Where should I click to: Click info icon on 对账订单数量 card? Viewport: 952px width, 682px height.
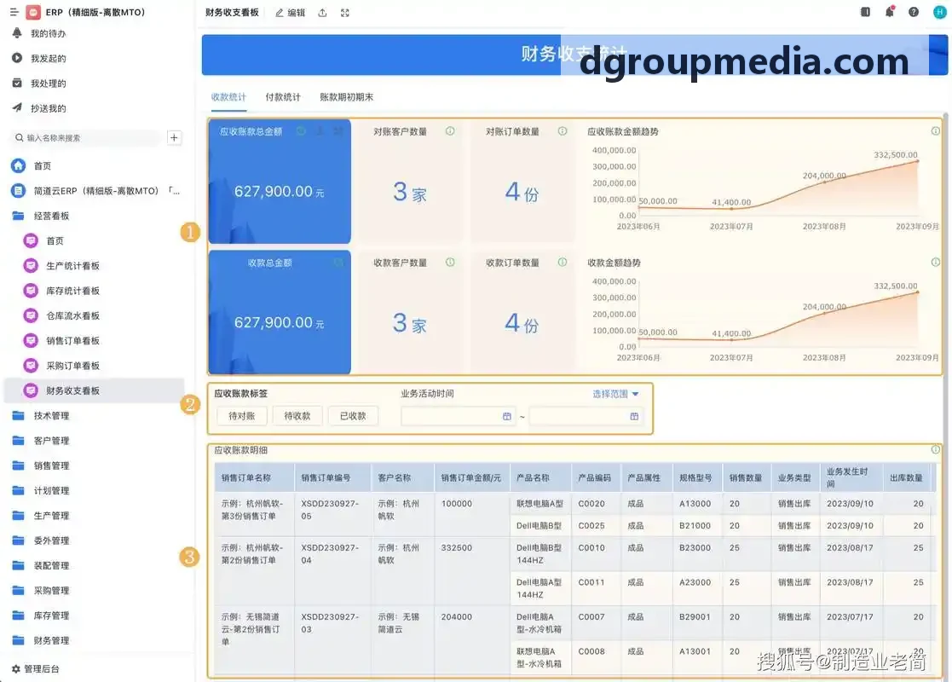click(563, 131)
